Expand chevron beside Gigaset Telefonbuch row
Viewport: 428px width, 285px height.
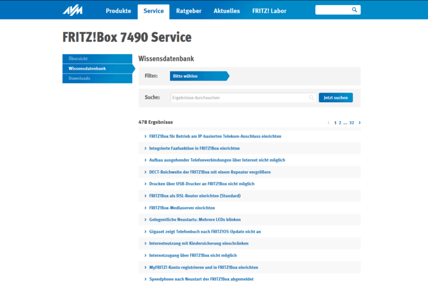pyautogui.click(x=145, y=231)
